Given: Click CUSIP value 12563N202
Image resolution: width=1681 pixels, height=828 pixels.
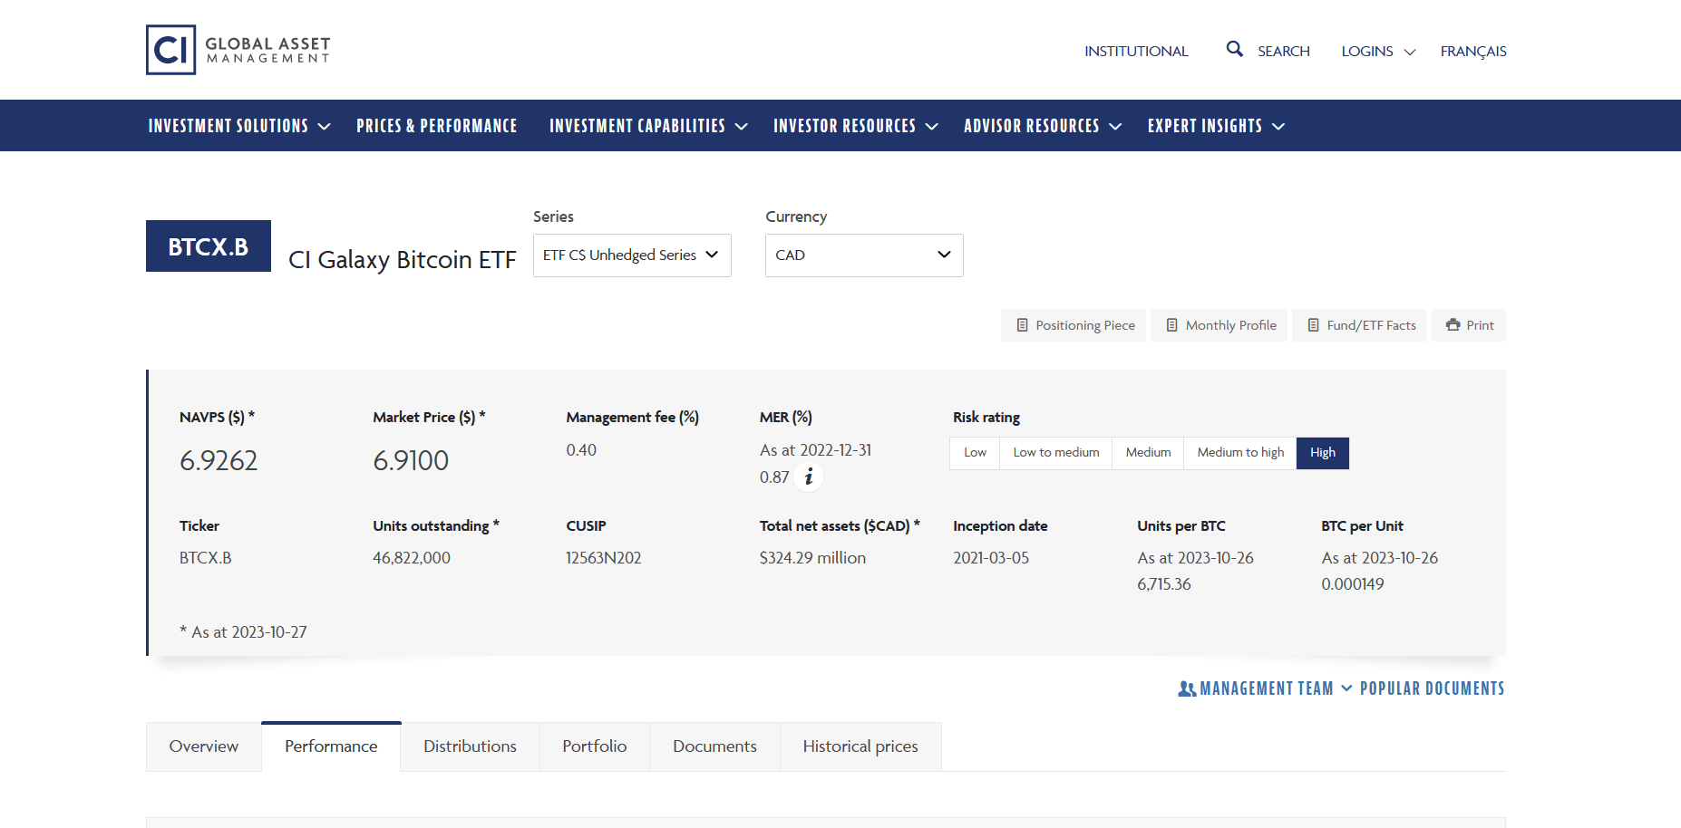Looking at the screenshot, I should coord(604,558).
